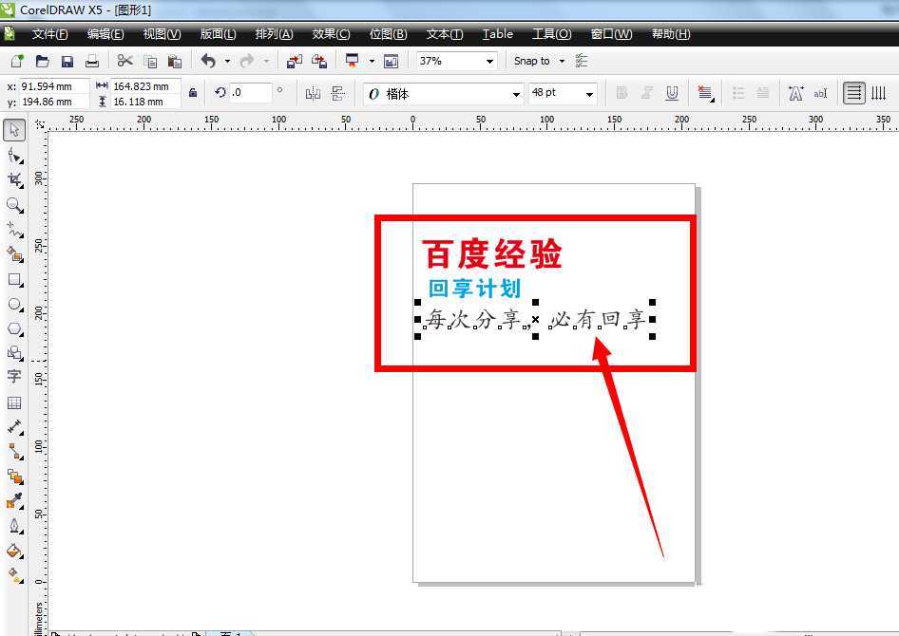Screen dimensions: 899x636
Task: Select the Eyedropper tool
Action: [14, 501]
